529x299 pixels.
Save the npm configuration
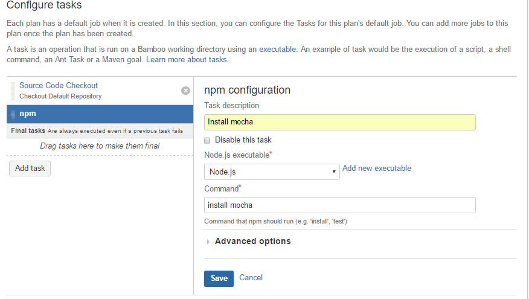219,278
